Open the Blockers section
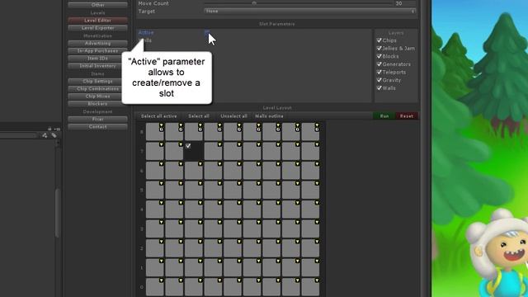The image size is (528, 297). 97,104
